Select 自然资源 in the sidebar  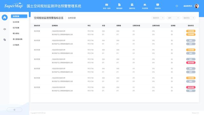pos(19,16)
